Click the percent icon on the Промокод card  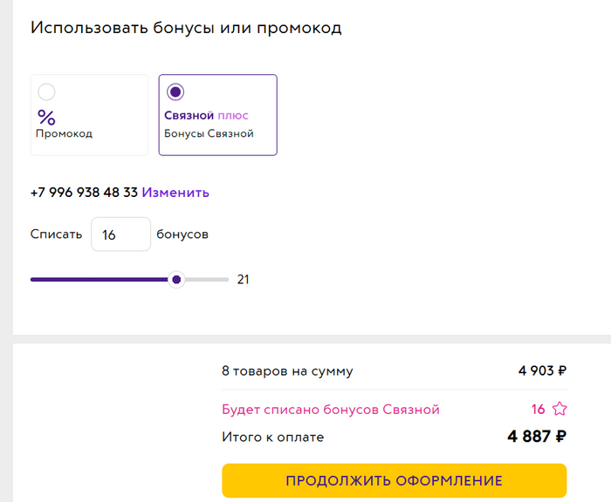[x=46, y=118]
